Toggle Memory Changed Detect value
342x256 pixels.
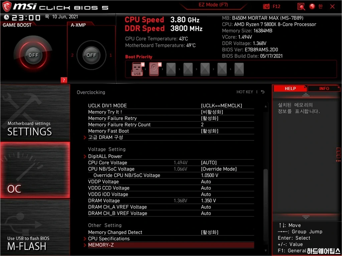tap(209, 232)
